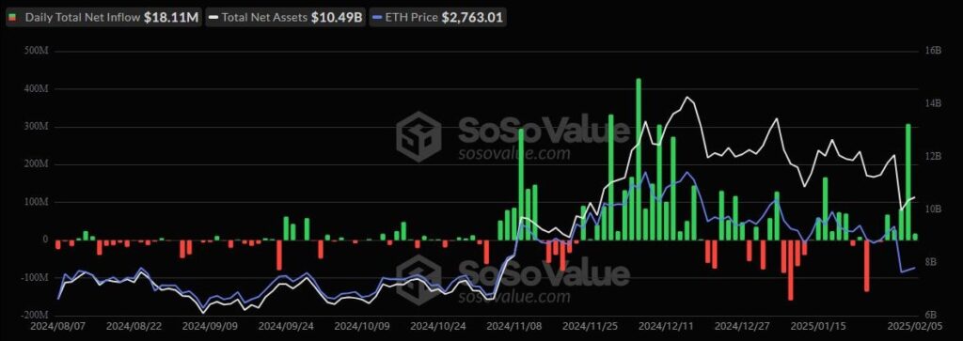Click the $10.49B net assets value

click(x=336, y=18)
